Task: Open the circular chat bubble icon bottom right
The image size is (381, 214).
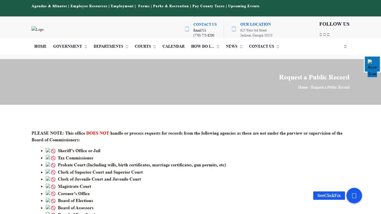Action: 354,196
